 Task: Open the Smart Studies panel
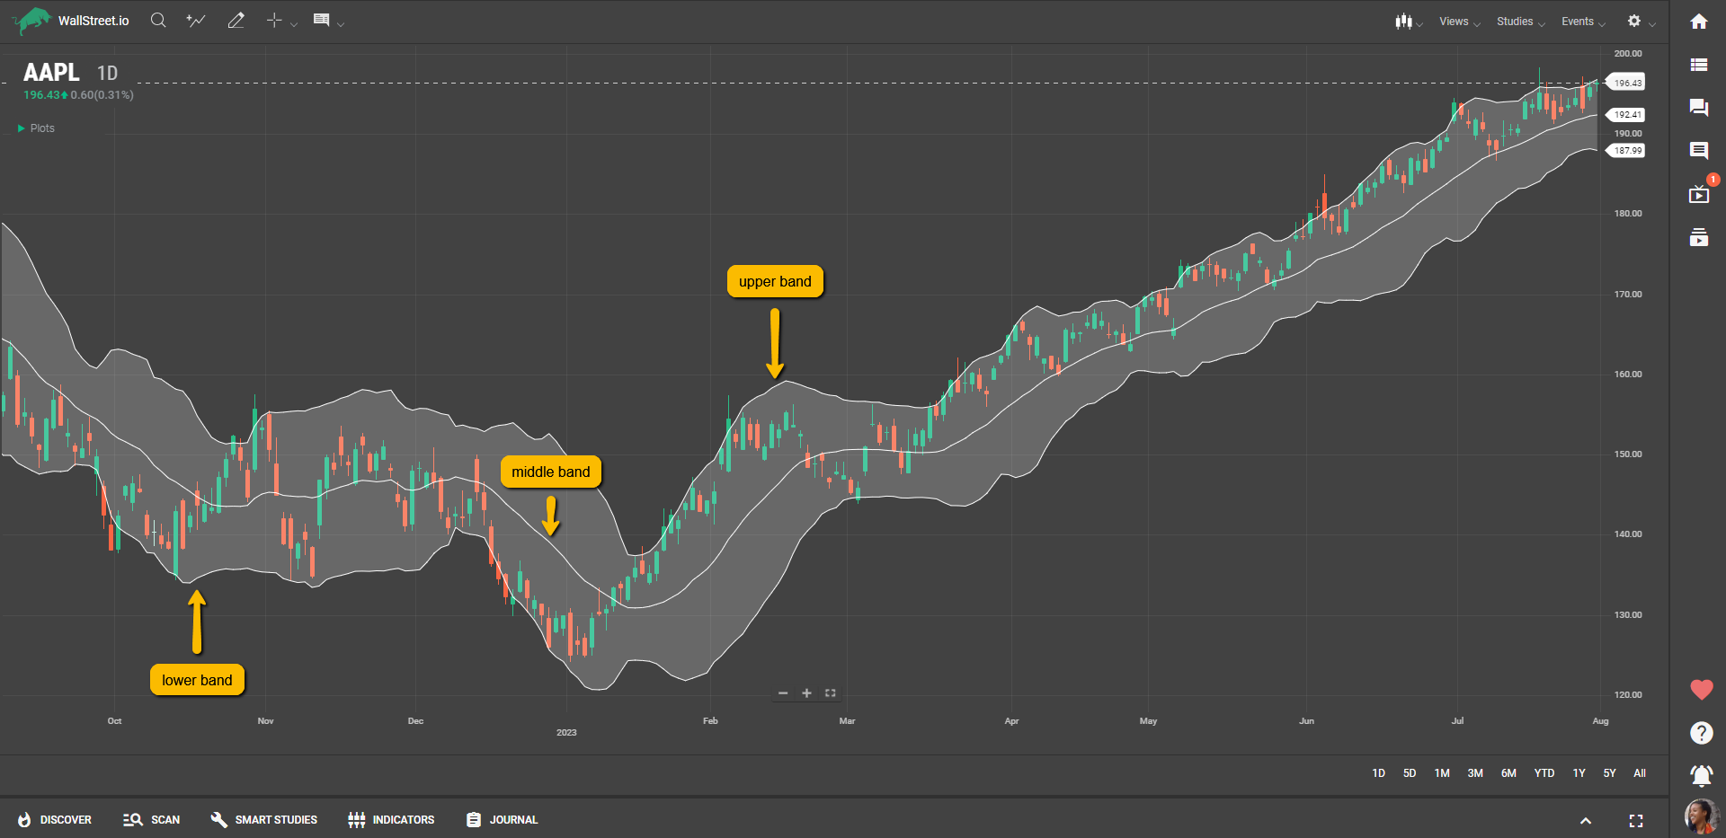click(264, 820)
